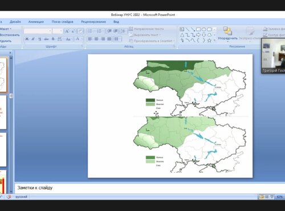
Task: Expand the shapes gallery more arrow
Action: [x=214, y=40]
